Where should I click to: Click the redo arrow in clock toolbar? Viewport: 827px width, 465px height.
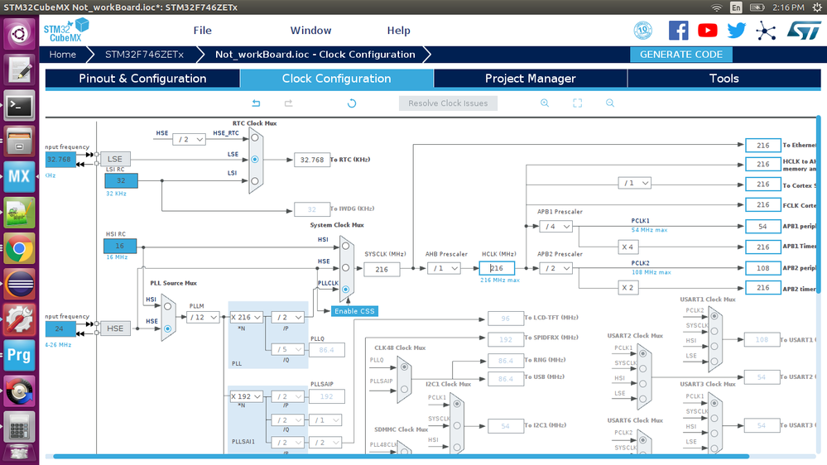pyautogui.click(x=289, y=103)
